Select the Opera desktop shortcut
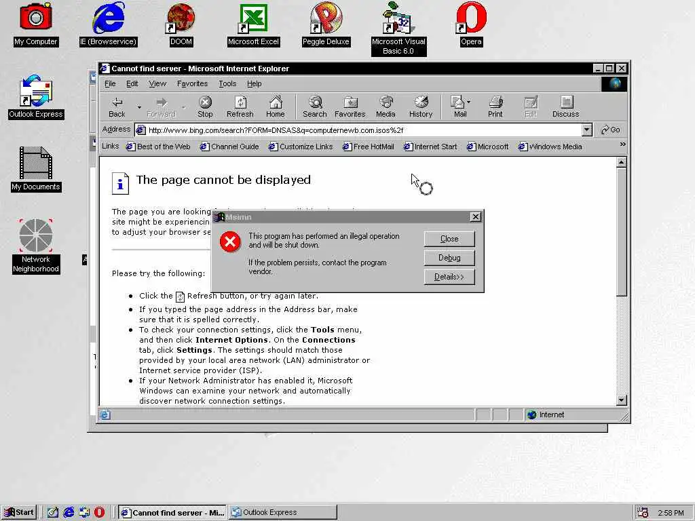Image resolution: width=695 pixels, height=521 pixels. pyautogui.click(x=471, y=24)
